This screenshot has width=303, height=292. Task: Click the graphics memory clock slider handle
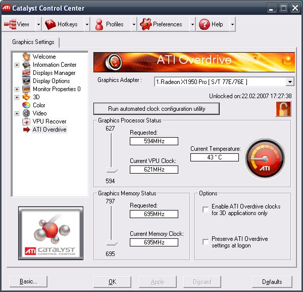tap(112, 242)
